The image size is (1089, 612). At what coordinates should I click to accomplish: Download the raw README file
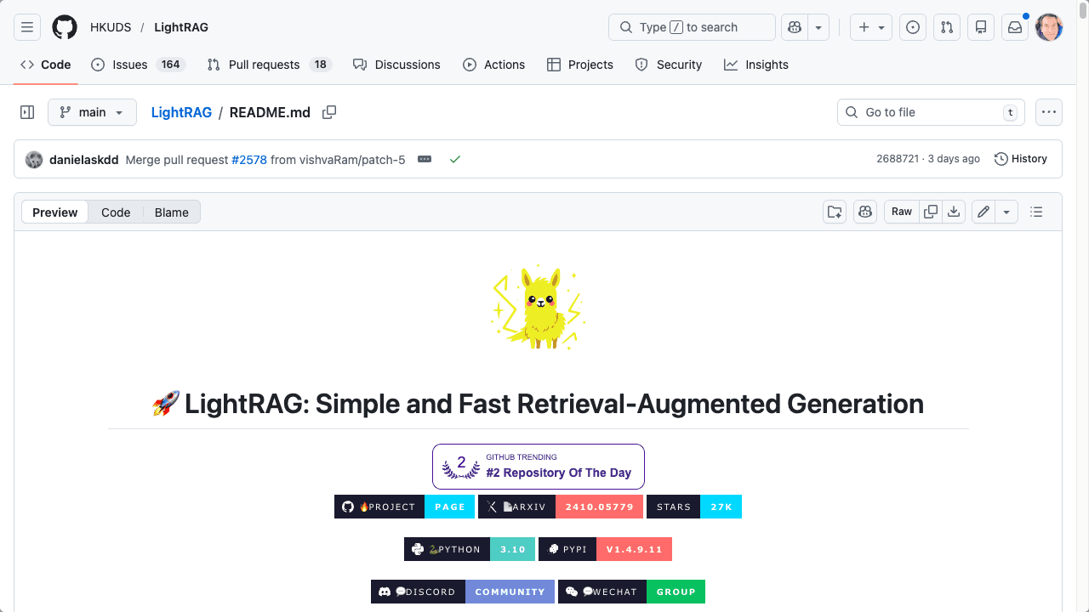tap(954, 212)
